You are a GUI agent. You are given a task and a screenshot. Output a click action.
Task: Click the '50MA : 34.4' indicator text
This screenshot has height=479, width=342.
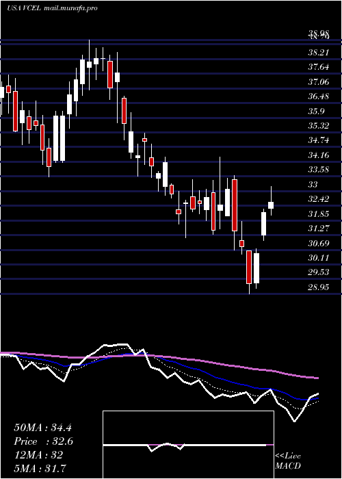[42, 428]
